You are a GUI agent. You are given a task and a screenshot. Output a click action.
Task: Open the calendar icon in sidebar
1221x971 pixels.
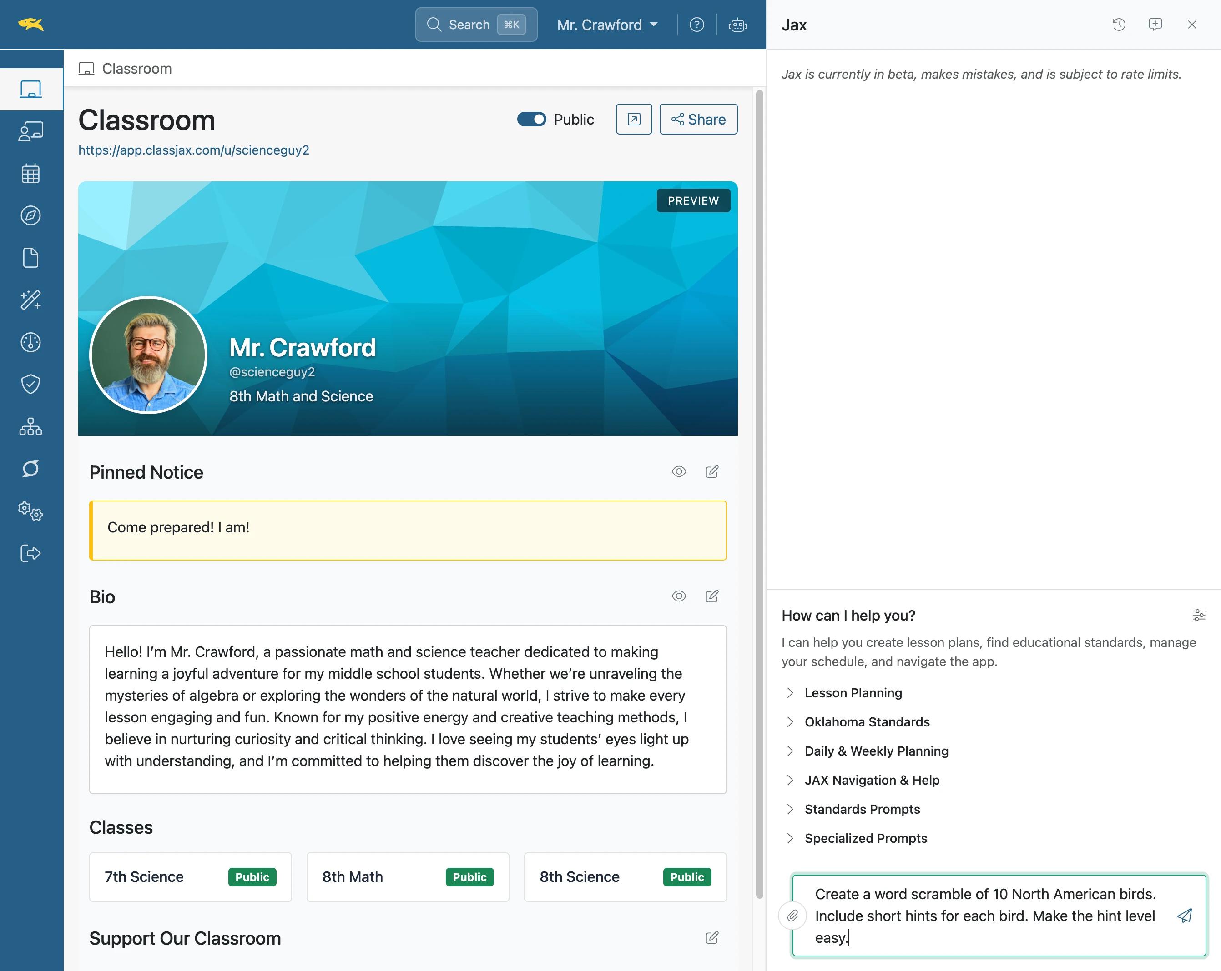click(x=30, y=174)
